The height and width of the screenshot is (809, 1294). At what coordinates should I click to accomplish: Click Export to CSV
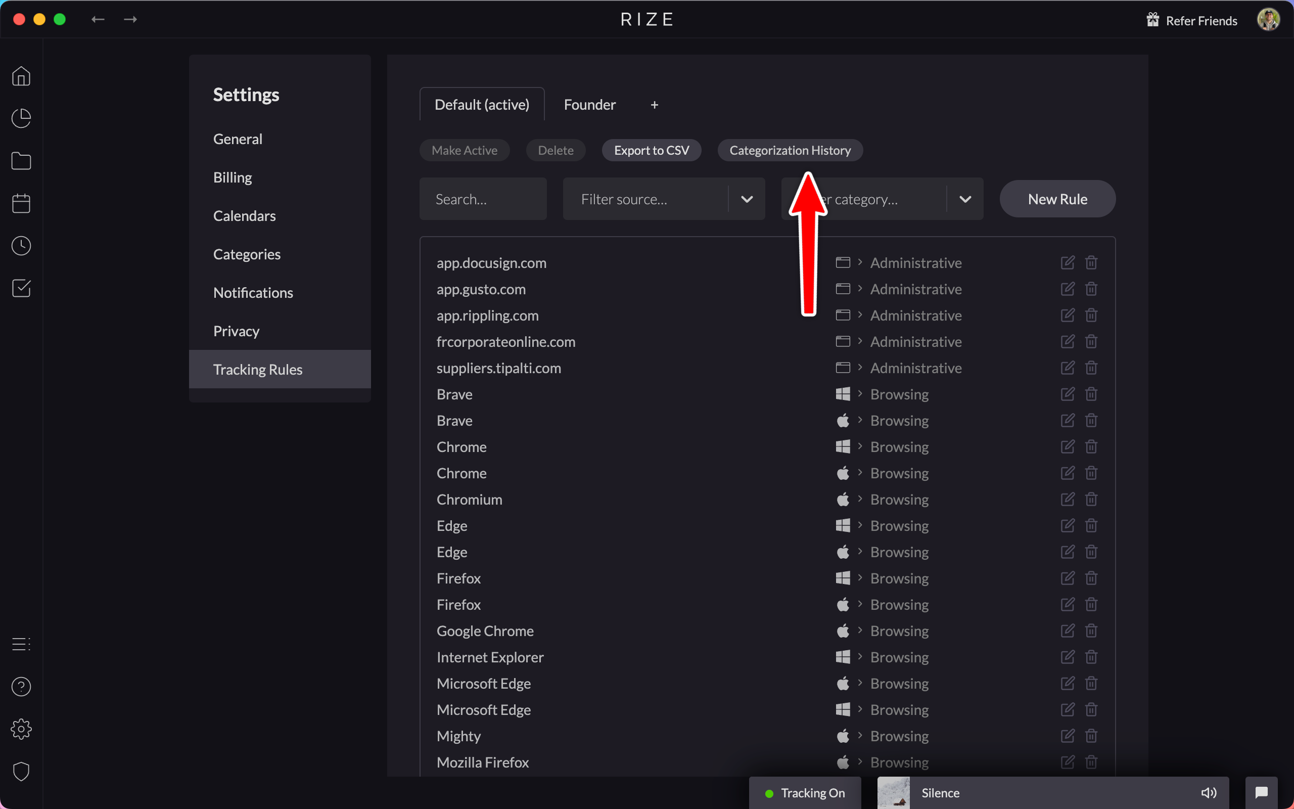[x=651, y=150]
